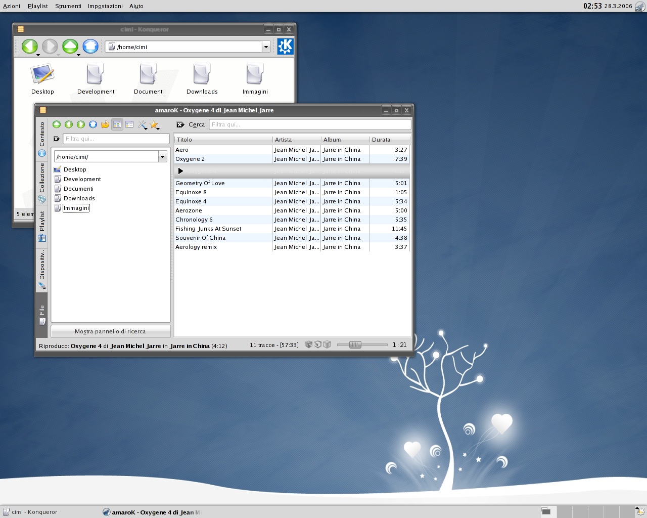Switch to the Dispositivi sidebar tab
Image resolution: width=647 pixels, height=518 pixels.
[x=42, y=269]
